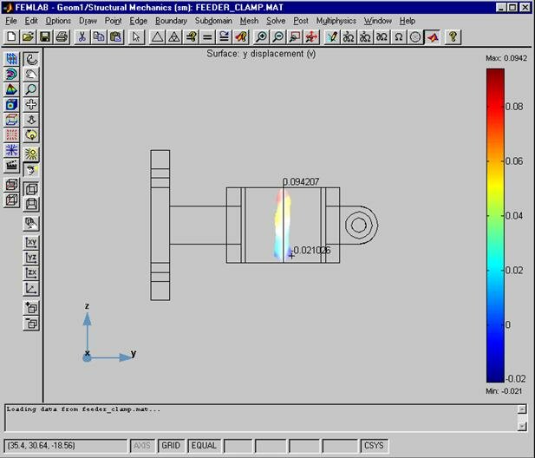Viewport: 535px width, 458px height.
Task: Open the Mesh menu
Action: (249, 21)
